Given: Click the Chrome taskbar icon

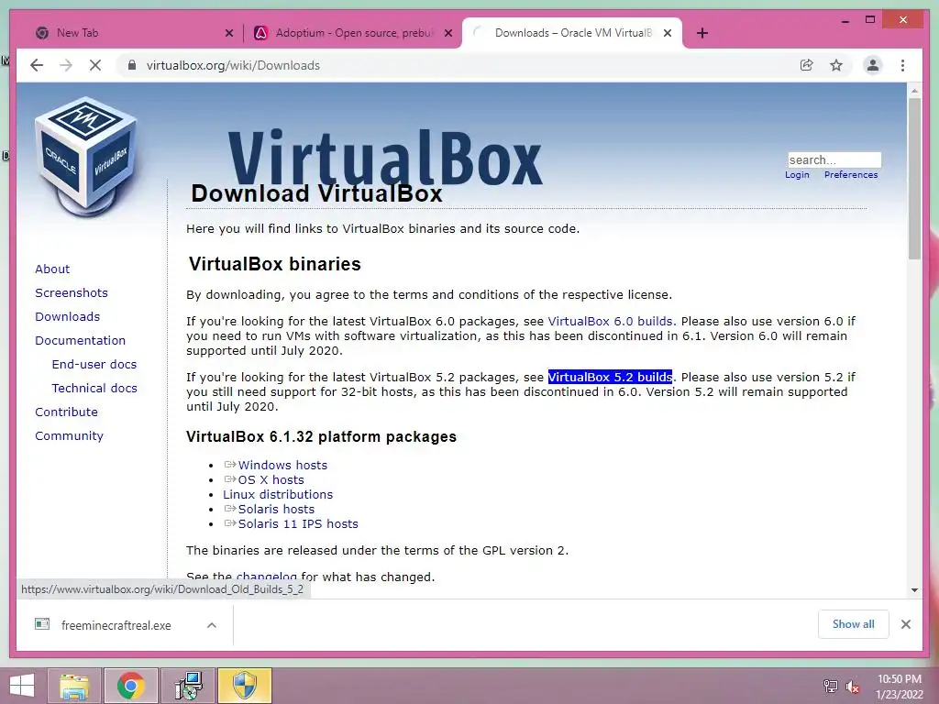Looking at the screenshot, I should 131,686.
